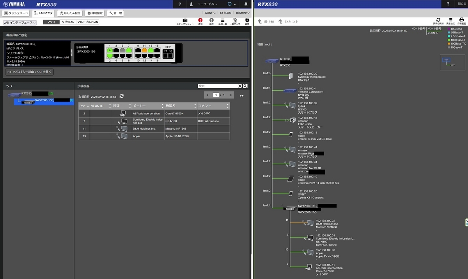
Task: Open LAN インターフェース dropdown
Action: (19, 23)
